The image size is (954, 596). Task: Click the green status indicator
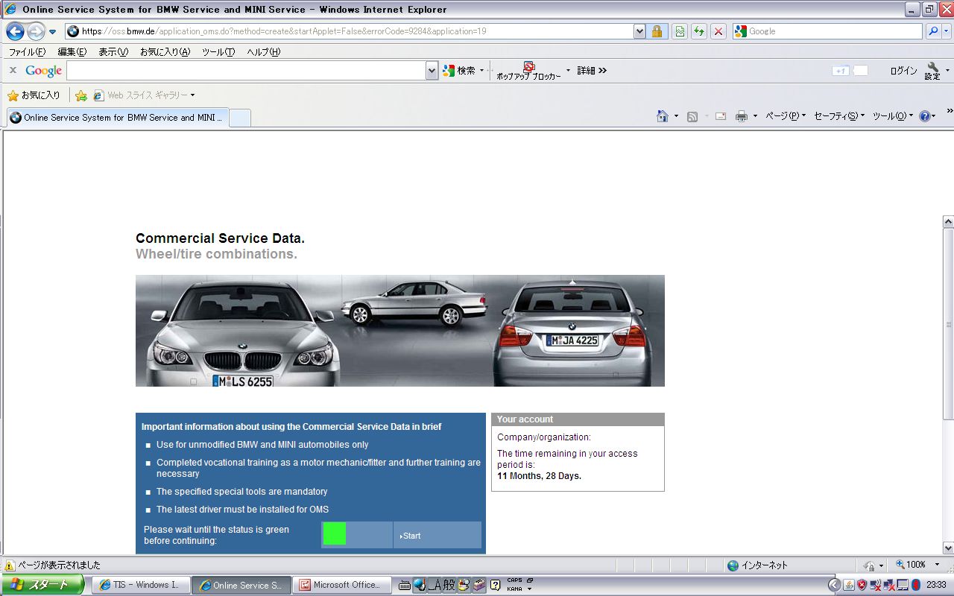click(x=335, y=534)
